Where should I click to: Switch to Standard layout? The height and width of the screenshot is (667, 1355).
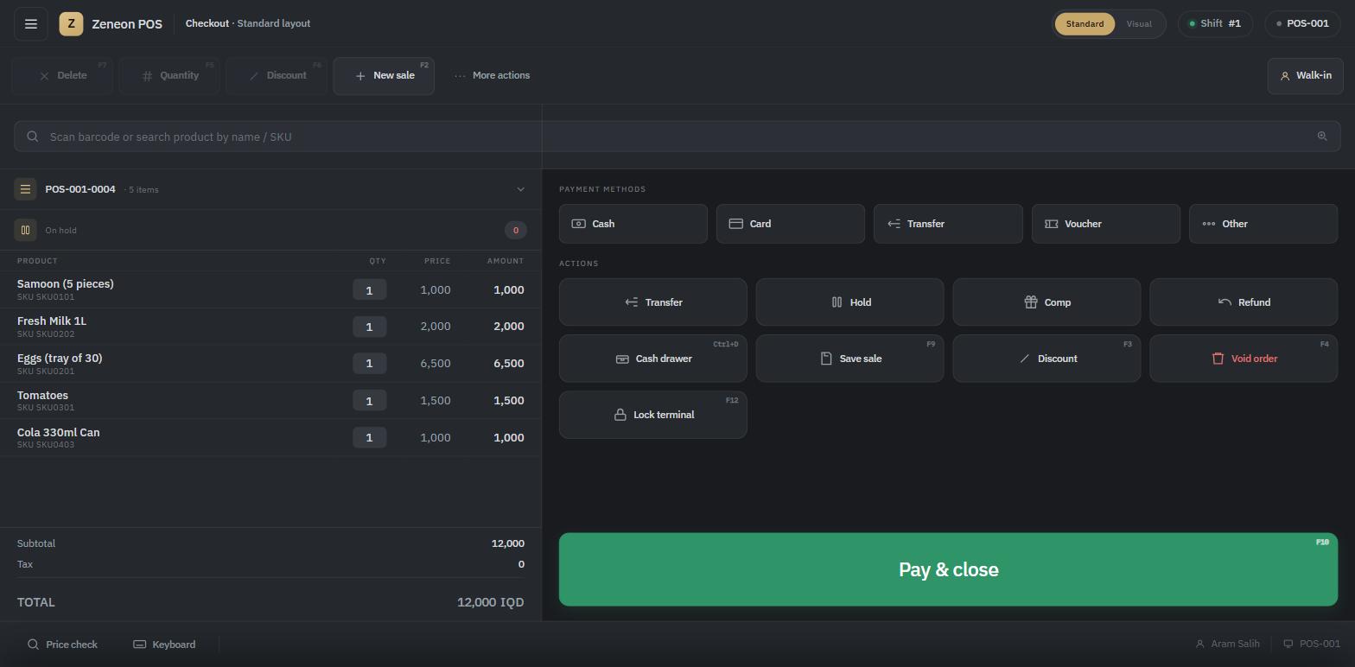(1085, 24)
